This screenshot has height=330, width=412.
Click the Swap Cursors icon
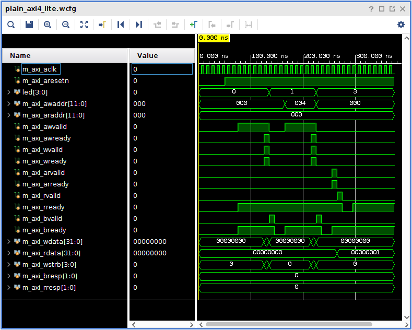tap(249, 25)
